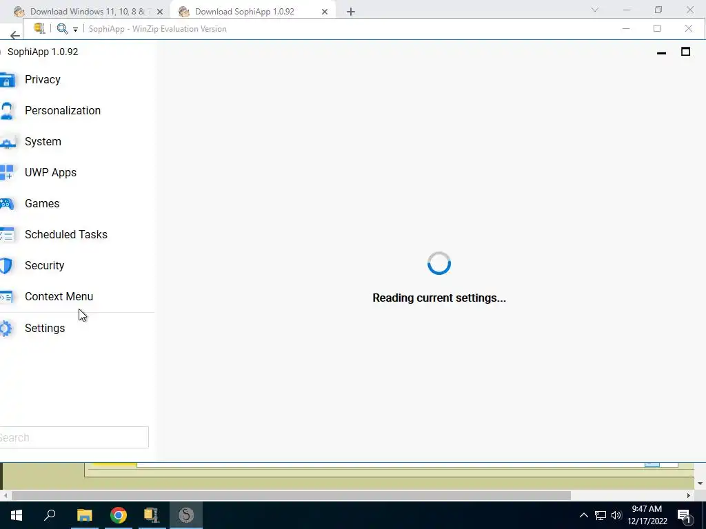
Task: Select the Games menu label
Action: pos(42,204)
